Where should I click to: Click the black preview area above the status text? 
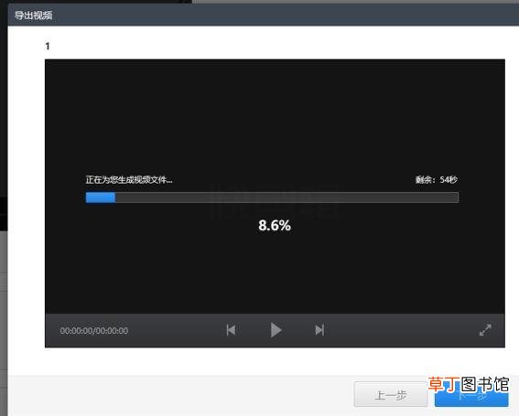click(x=275, y=116)
